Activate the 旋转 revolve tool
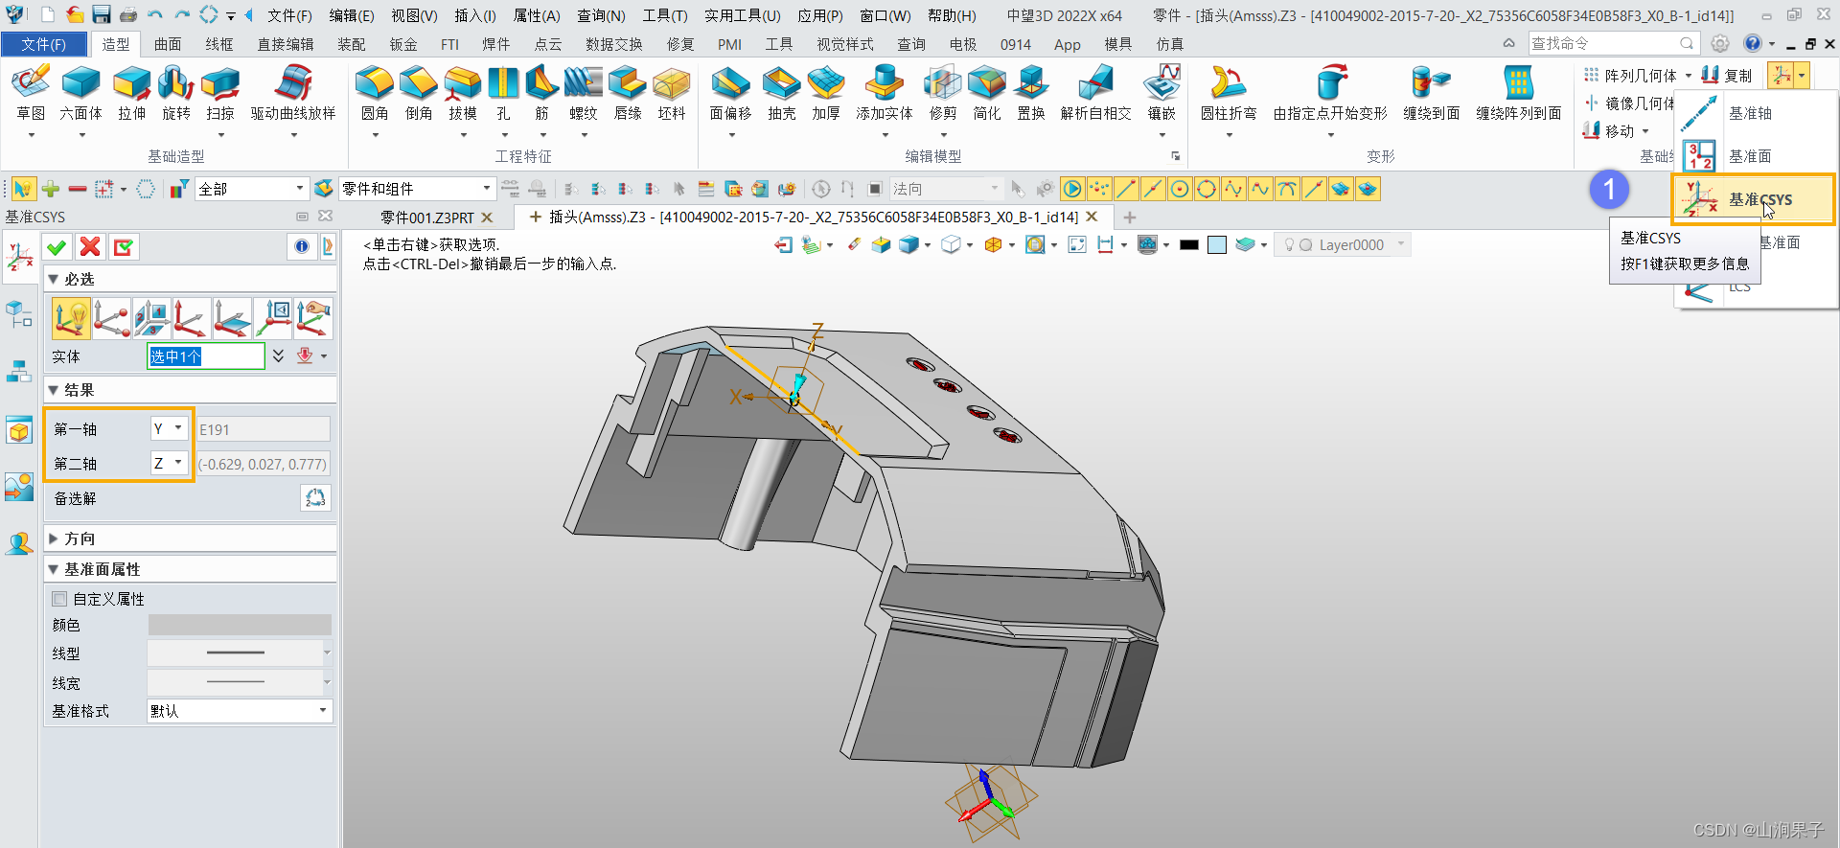Viewport: 1840px width, 848px height. click(x=176, y=93)
